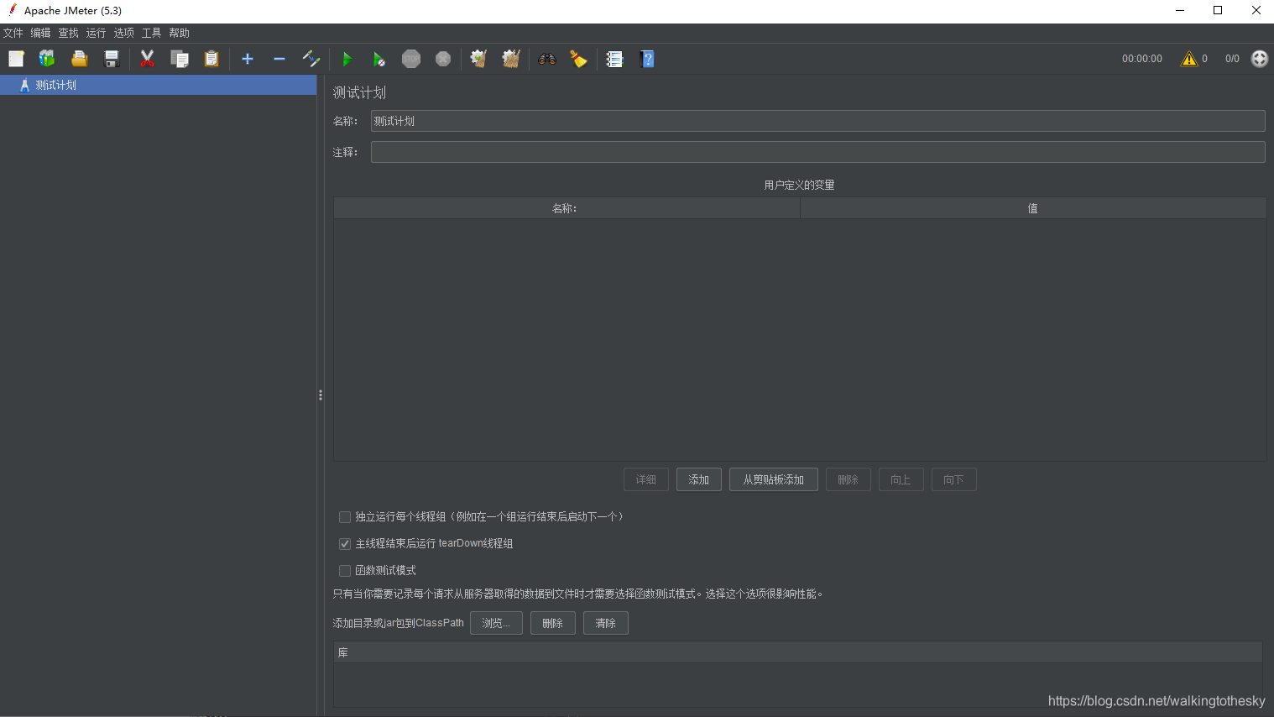Click the remote engine globe icon
Viewport: 1274px width, 717px height.
coord(1260,59)
